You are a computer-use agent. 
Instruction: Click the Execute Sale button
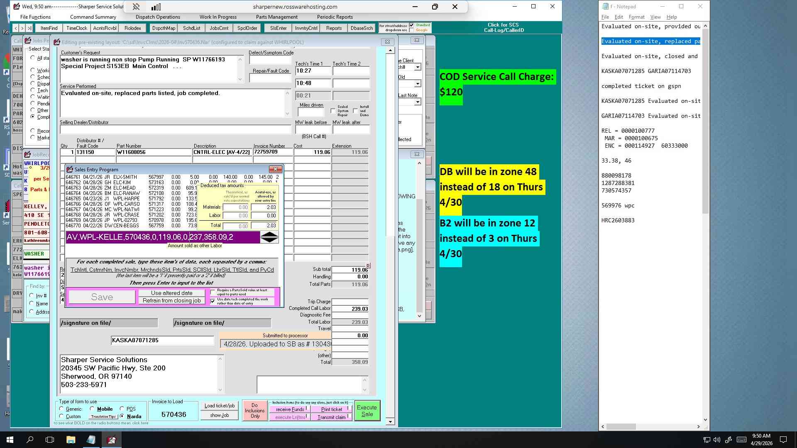pos(367,411)
